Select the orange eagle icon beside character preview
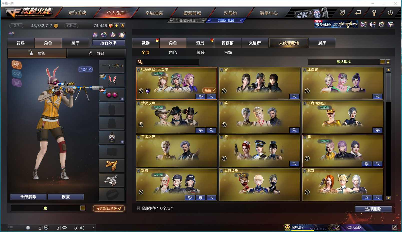Image resolution: width=402 pixels, height=232 pixels. tap(17, 65)
